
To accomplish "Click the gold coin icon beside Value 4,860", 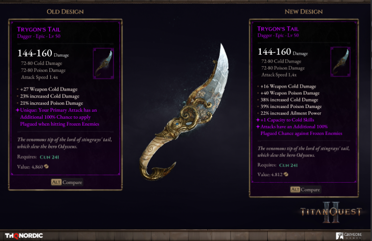I will point(46,167).
